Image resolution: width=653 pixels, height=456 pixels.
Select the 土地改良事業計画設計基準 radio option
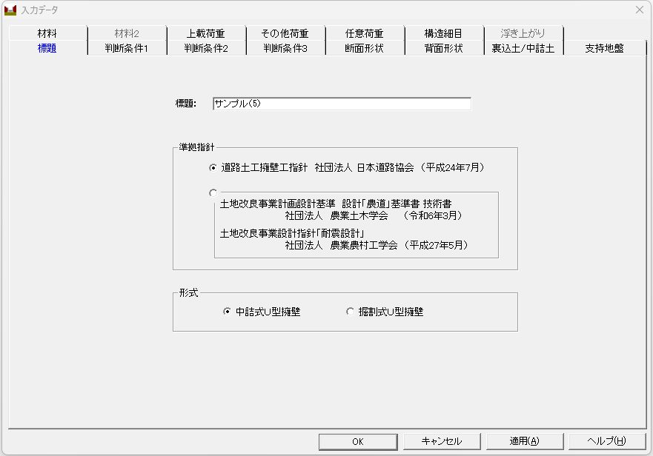tap(213, 192)
